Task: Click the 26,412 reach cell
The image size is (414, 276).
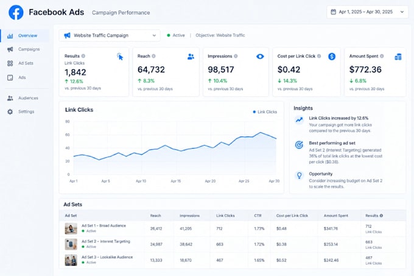Action: tap(156, 228)
